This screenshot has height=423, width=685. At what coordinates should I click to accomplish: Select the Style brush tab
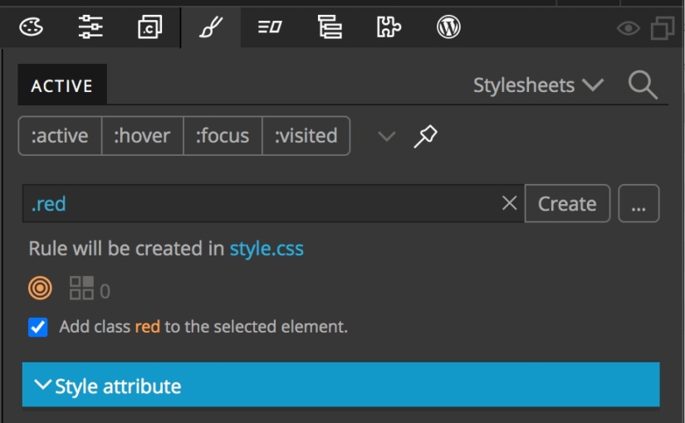(x=211, y=27)
